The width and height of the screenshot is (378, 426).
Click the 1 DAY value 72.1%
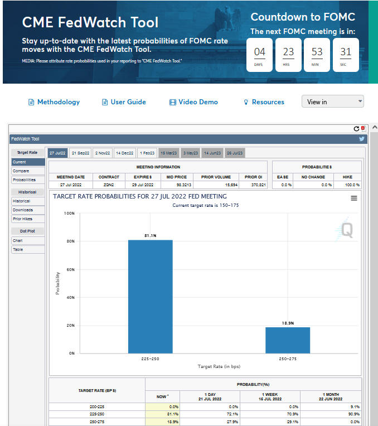(x=232, y=414)
